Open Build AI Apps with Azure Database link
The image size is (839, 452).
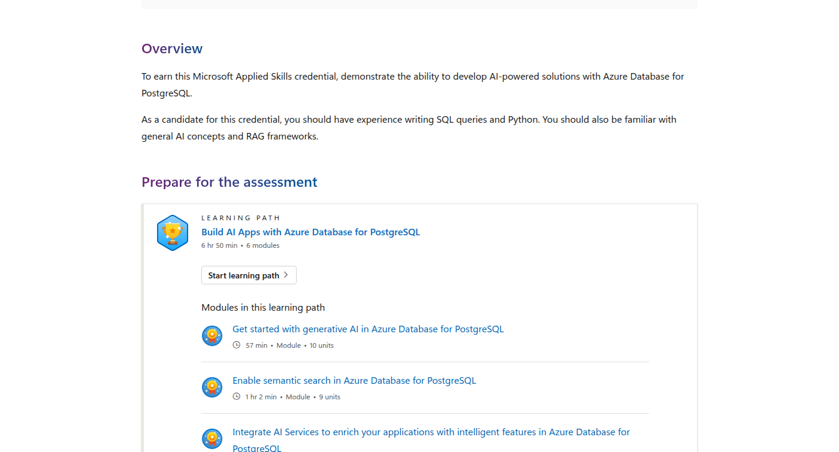pyautogui.click(x=310, y=232)
